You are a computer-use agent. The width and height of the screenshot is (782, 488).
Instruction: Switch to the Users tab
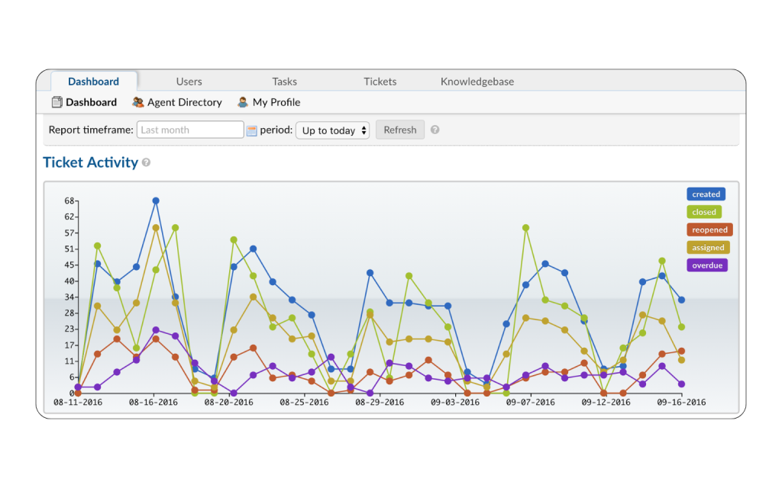(189, 82)
